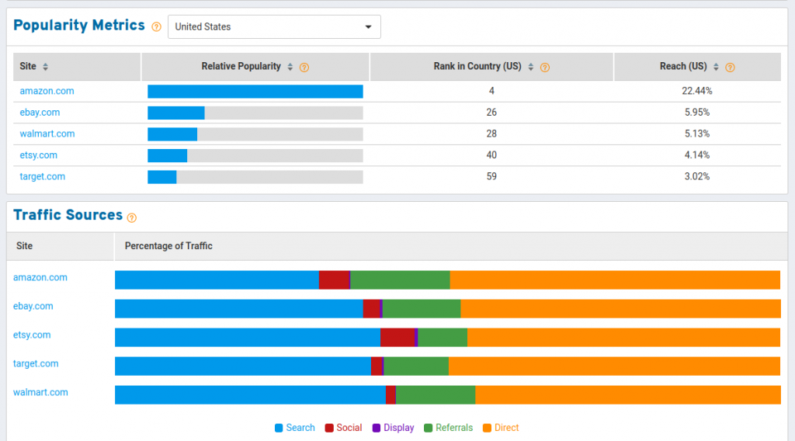Toggle the Display legend swatch

point(377,428)
